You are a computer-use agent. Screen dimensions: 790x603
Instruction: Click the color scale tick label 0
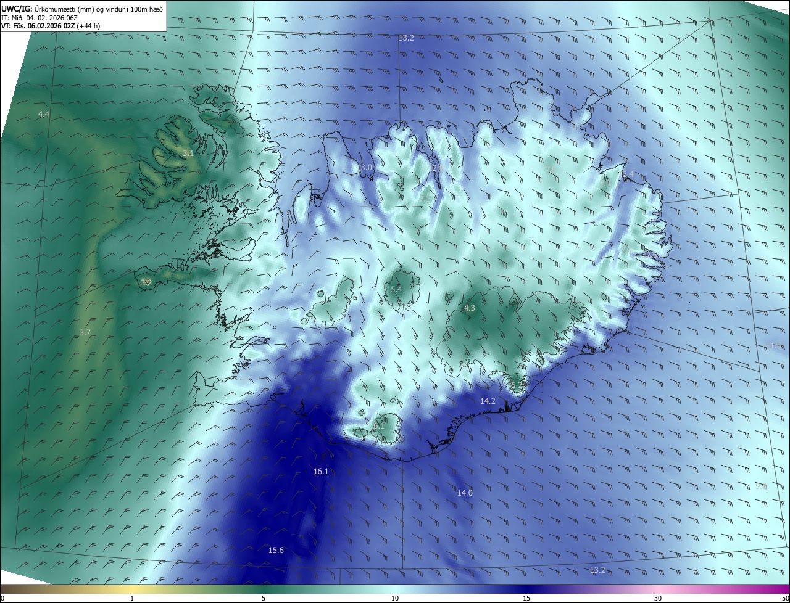click(2, 598)
